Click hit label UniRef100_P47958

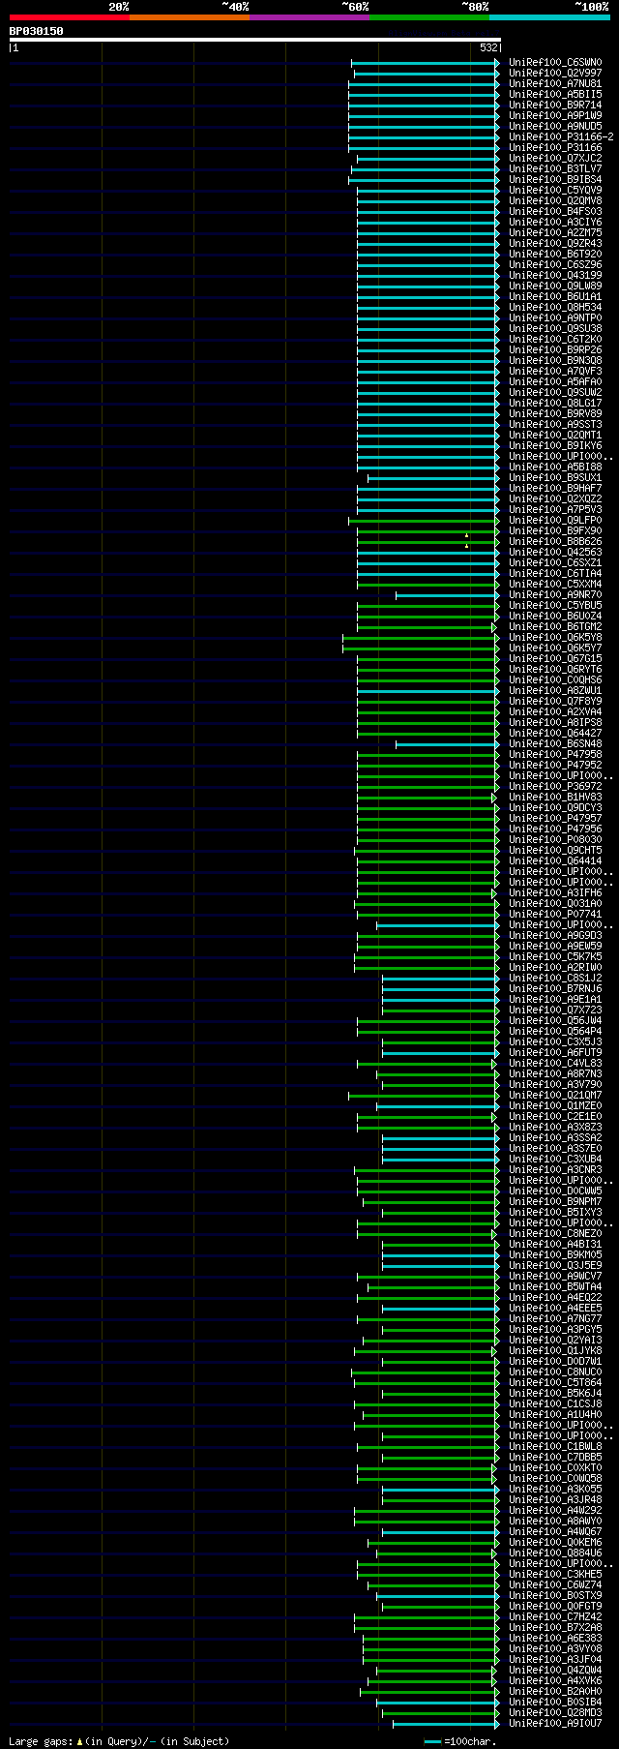[x=555, y=755]
